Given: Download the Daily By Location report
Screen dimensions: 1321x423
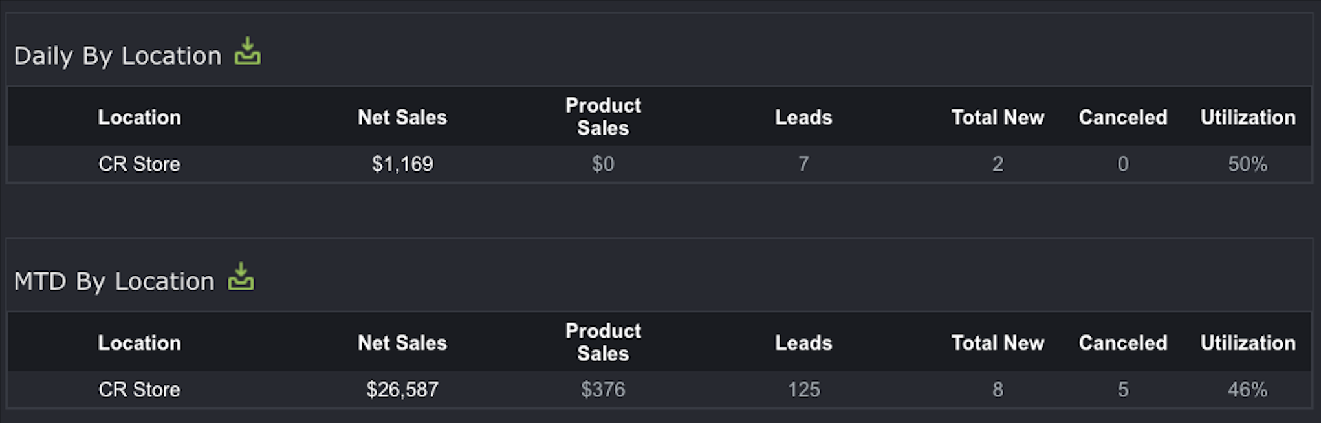Looking at the screenshot, I should 247,51.
